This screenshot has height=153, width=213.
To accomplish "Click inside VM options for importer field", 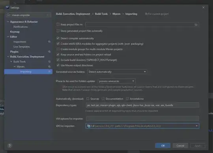I will [x=143, y=119].
